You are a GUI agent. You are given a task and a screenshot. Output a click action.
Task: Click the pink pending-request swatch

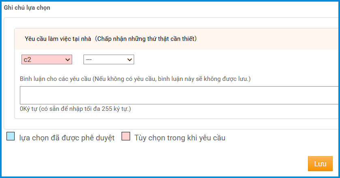(x=126, y=136)
